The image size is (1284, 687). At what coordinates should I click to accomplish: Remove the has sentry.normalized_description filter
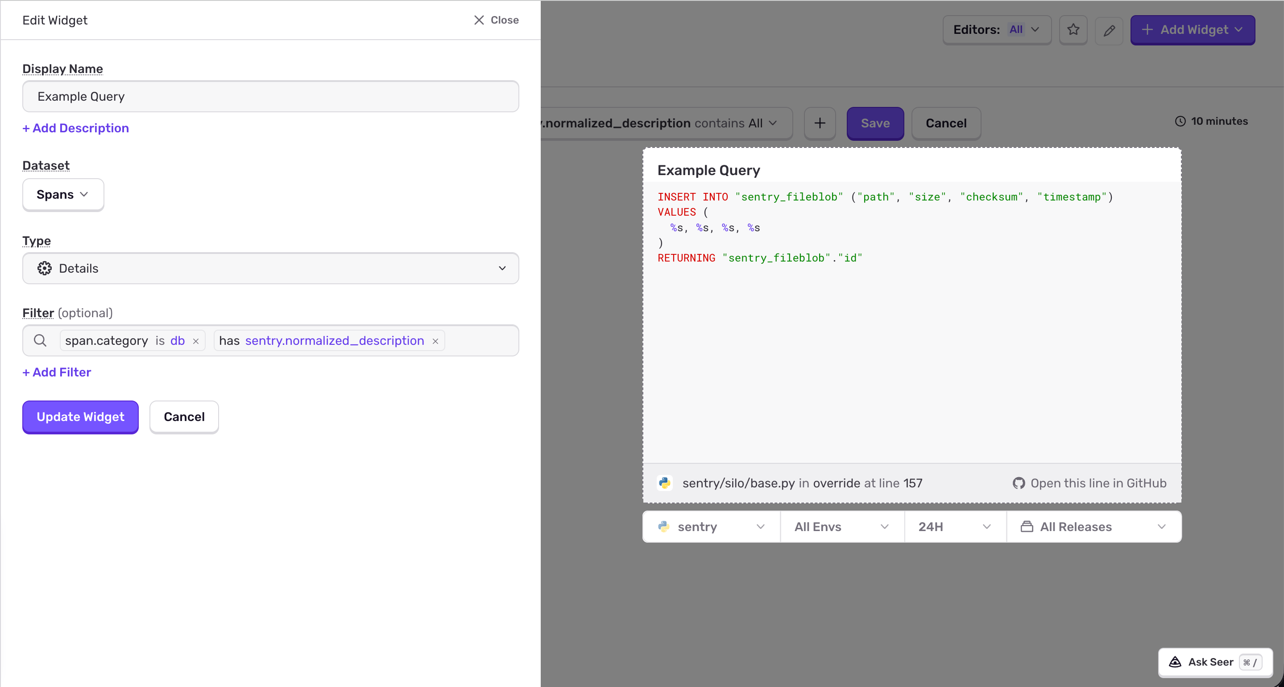tap(435, 341)
